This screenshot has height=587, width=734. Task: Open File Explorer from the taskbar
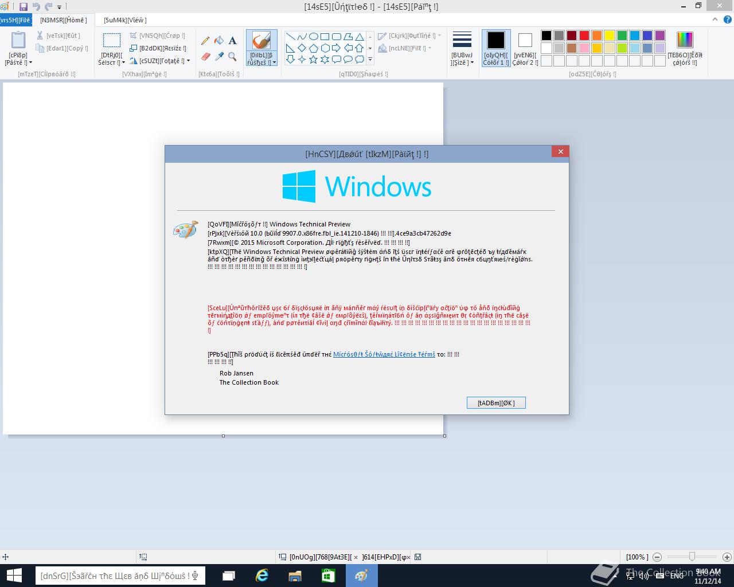295,576
